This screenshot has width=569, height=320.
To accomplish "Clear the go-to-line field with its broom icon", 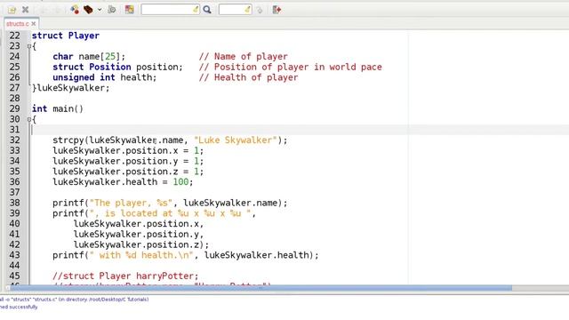I will (x=247, y=10).
